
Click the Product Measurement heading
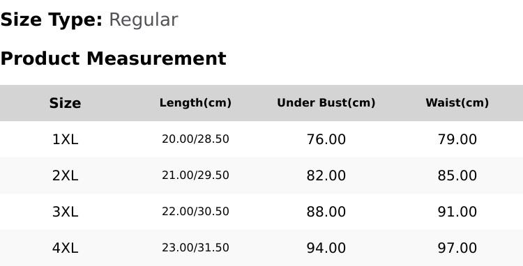click(x=114, y=59)
